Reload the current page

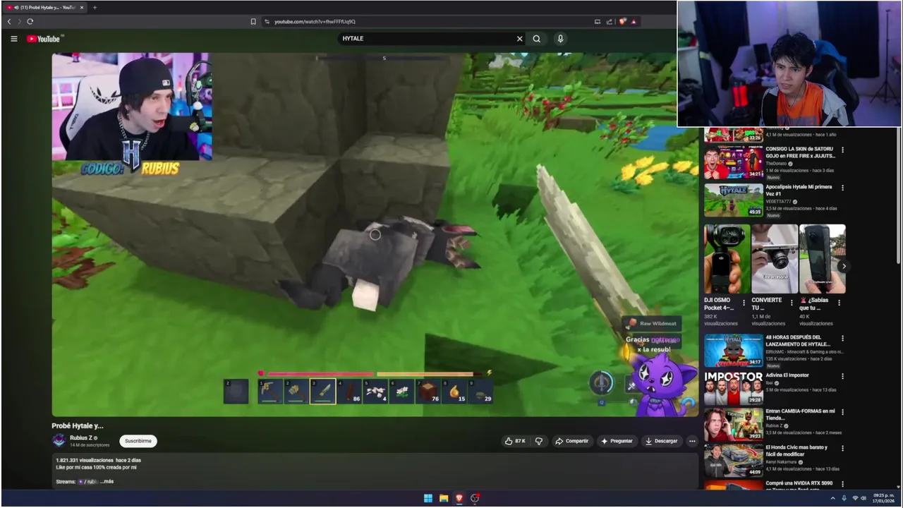coord(30,22)
